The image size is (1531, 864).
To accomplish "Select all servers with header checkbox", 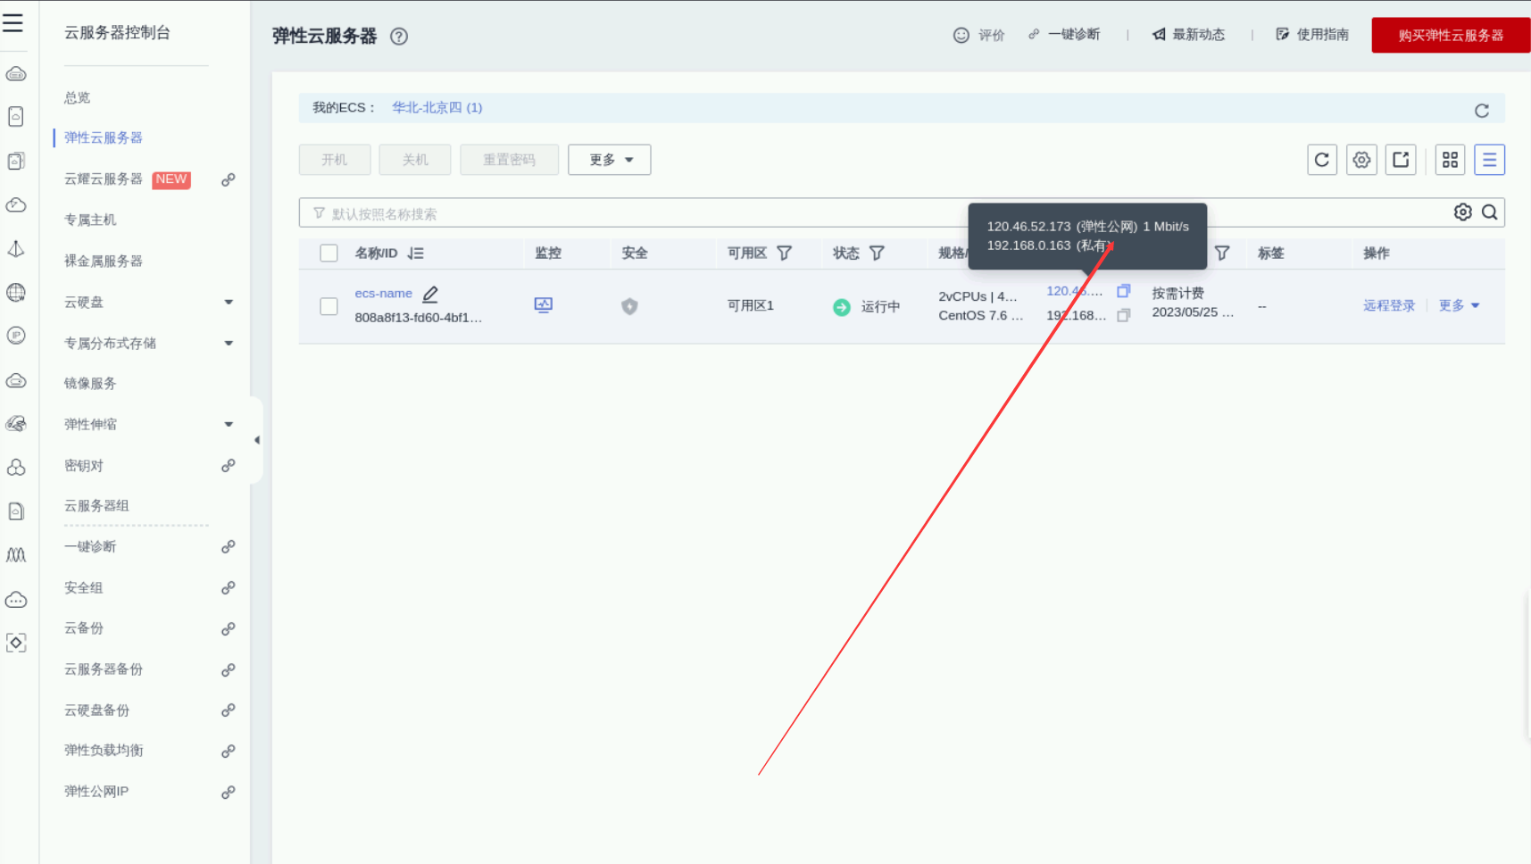I will [x=329, y=253].
